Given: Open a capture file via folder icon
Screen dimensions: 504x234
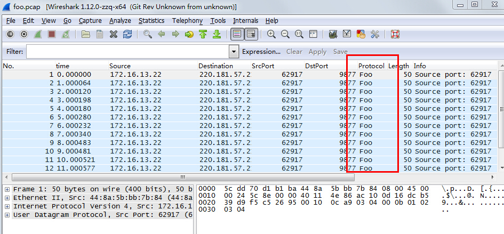Looking at the screenshot, I should point(85,34).
